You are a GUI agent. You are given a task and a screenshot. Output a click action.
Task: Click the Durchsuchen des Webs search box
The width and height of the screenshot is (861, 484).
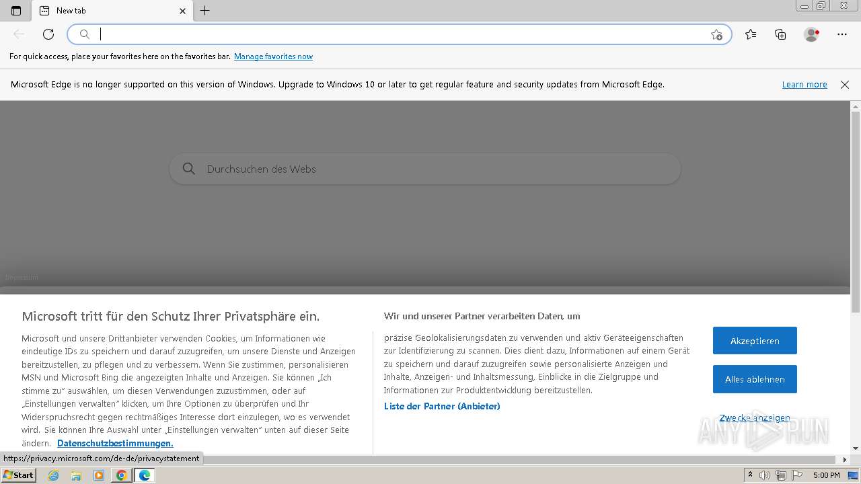[425, 169]
